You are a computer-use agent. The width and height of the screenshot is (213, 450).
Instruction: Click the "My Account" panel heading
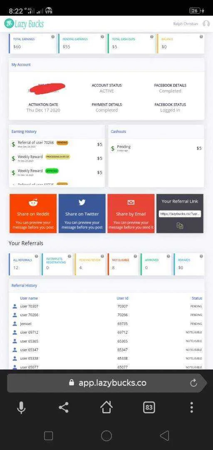pyautogui.click(x=21, y=65)
